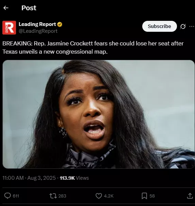
Task: View the 113.9K Views analytics
Action: 74,178
